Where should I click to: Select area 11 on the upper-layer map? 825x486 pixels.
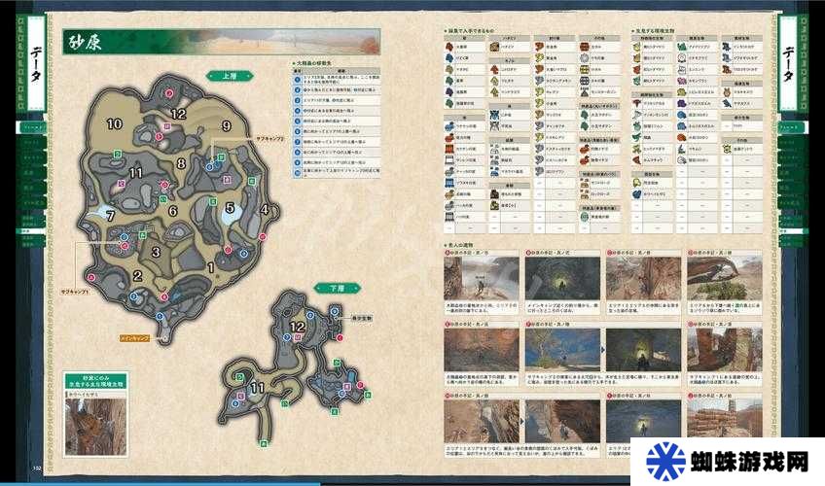[136, 173]
